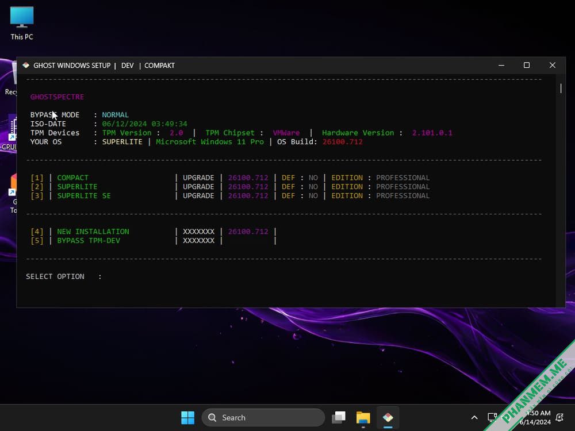
Task: Click the BYPASS TPM-DEV option text
Action: pyautogui.click(x=89, y=241)
